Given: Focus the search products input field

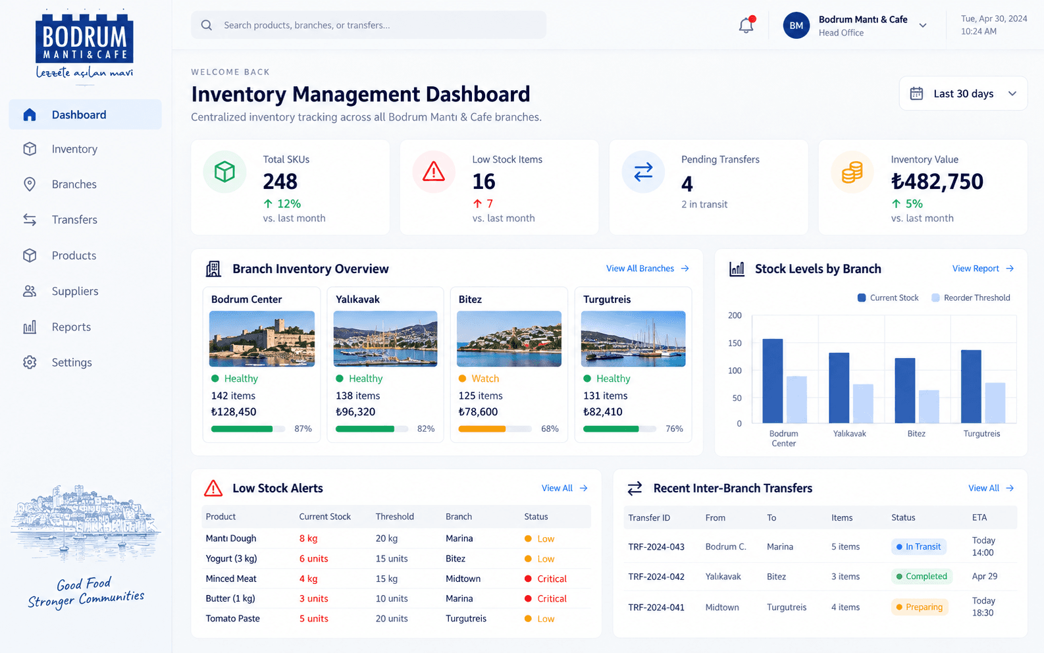Looking at the screenshot, I should (369, 25).
